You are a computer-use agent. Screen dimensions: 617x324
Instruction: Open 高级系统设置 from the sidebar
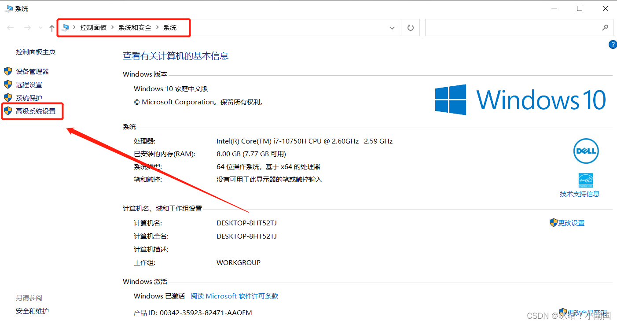36,111
